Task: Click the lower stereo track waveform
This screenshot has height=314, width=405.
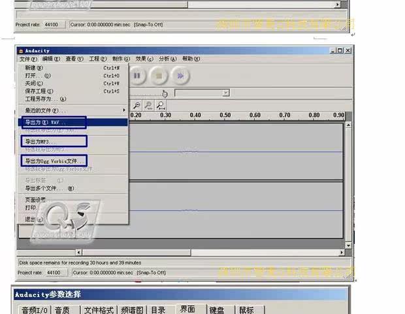Action: click(x=236, y=210)
